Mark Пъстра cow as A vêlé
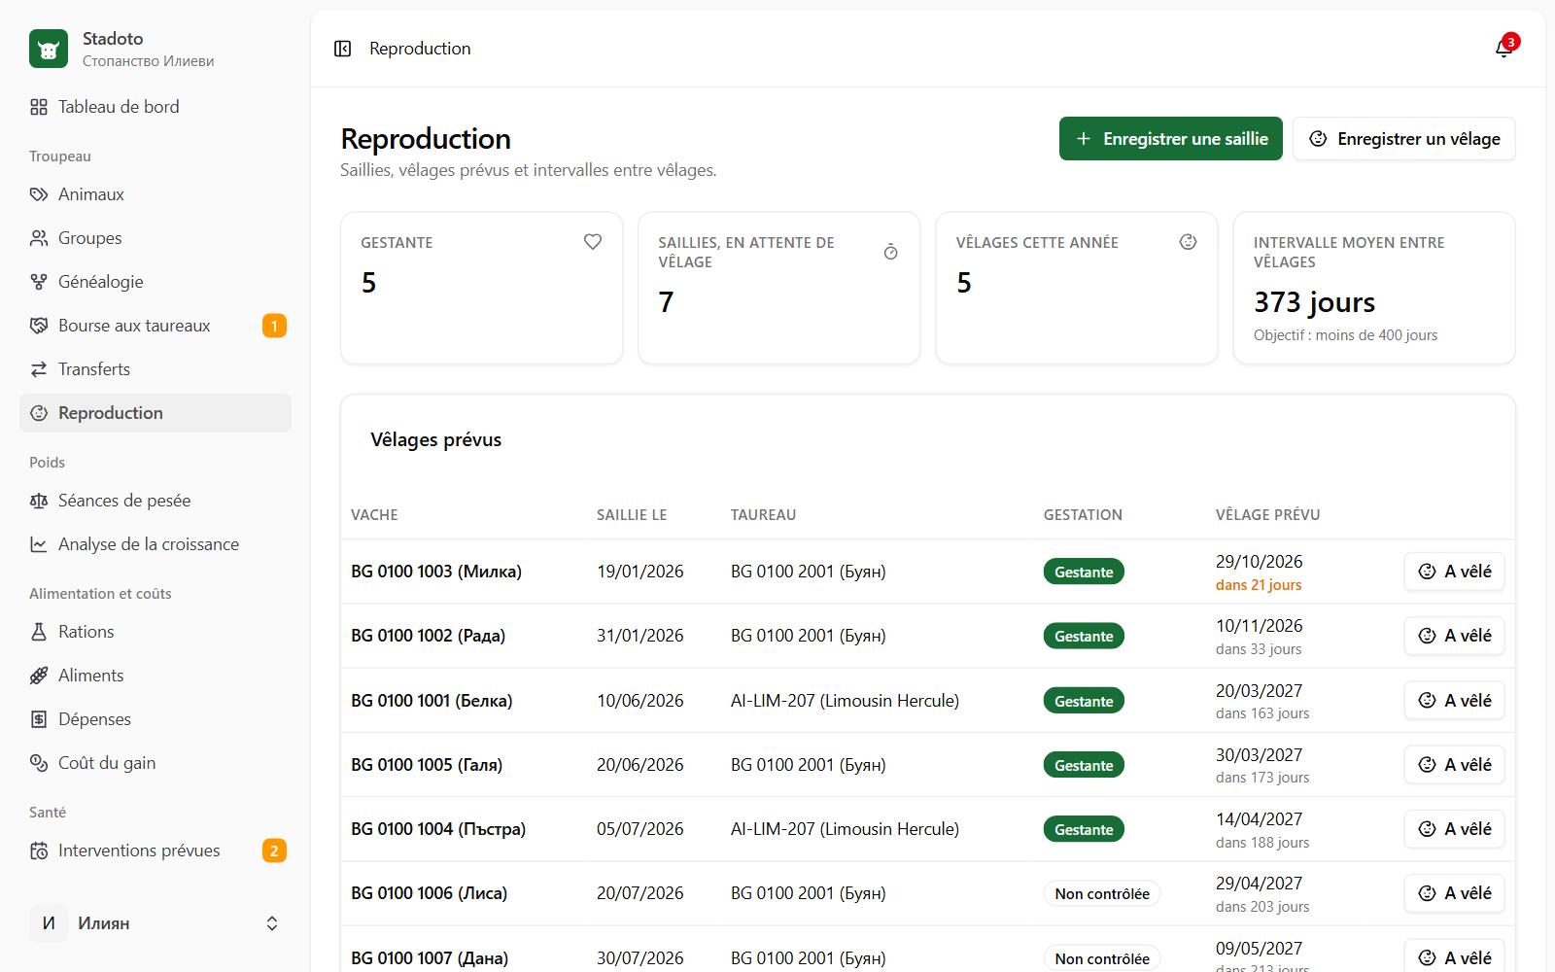 (x=1455, y=829)
